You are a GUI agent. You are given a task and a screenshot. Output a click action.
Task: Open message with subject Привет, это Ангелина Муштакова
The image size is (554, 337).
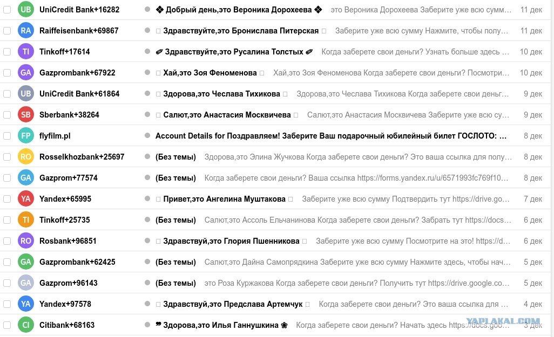[x=225, y=199]
